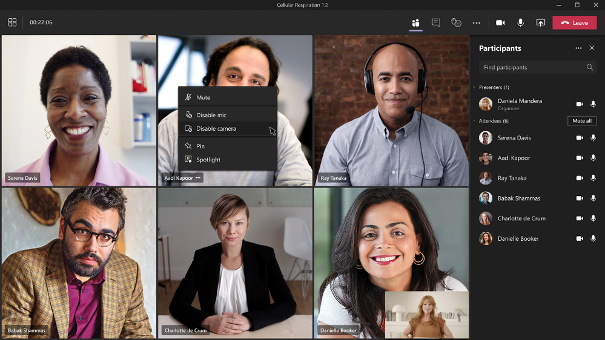Viewport: 605px width, 340px height.
Task: Open the gallery layout grid icon
Action: tap(12, 22)
